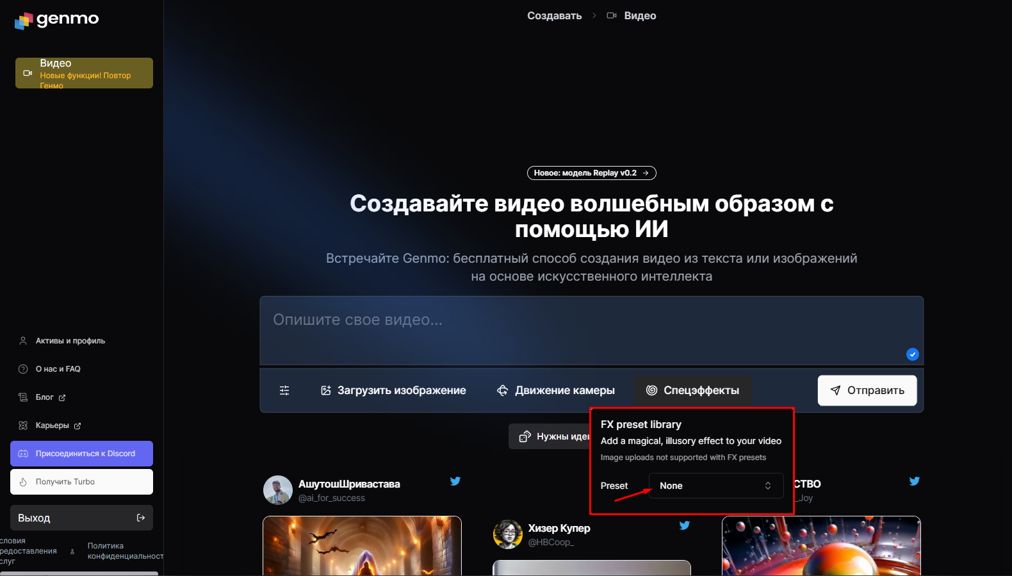Viewport: 1012px width, 576px height.
Task: Click the video camera icon in sidebar
Action: click(x=28, y=73)
